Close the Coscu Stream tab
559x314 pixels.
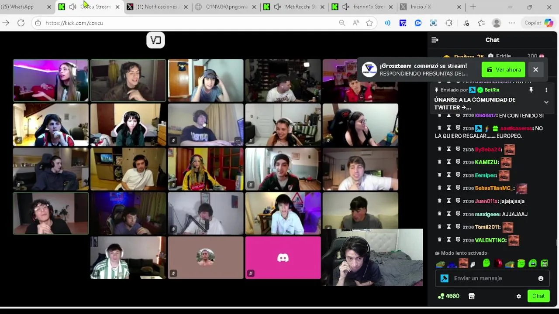pyautogui.click(x=117, y=7)
